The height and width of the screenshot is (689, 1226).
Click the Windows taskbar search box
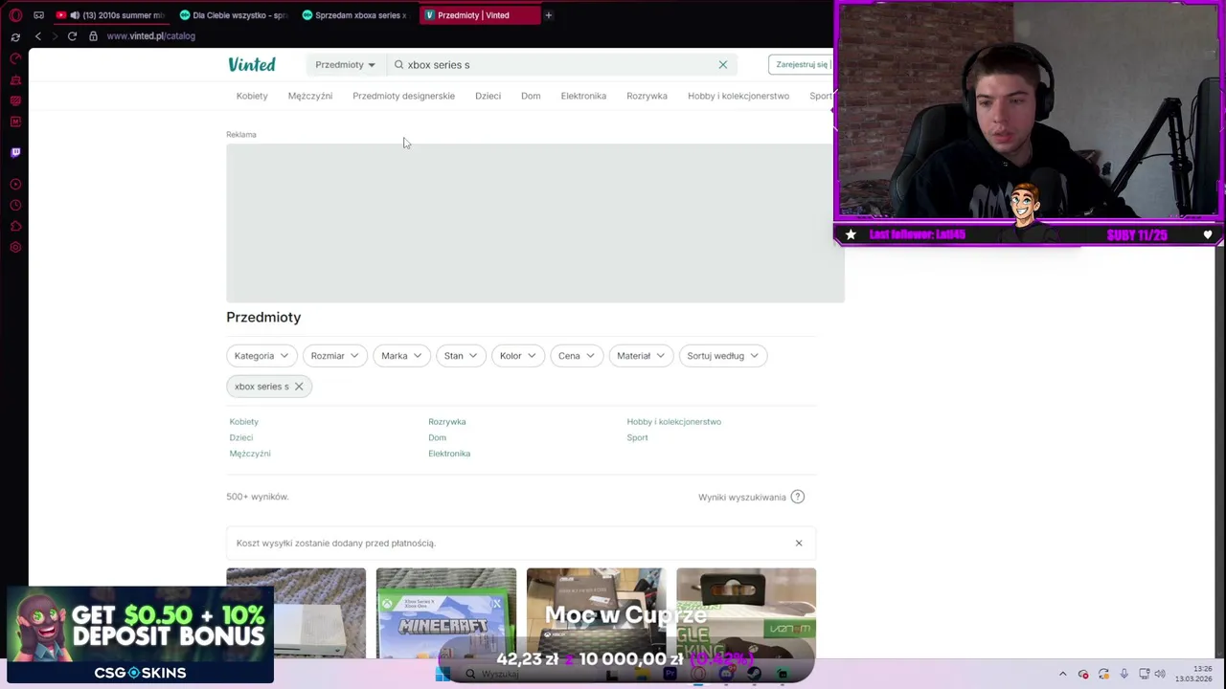(527, 674)
